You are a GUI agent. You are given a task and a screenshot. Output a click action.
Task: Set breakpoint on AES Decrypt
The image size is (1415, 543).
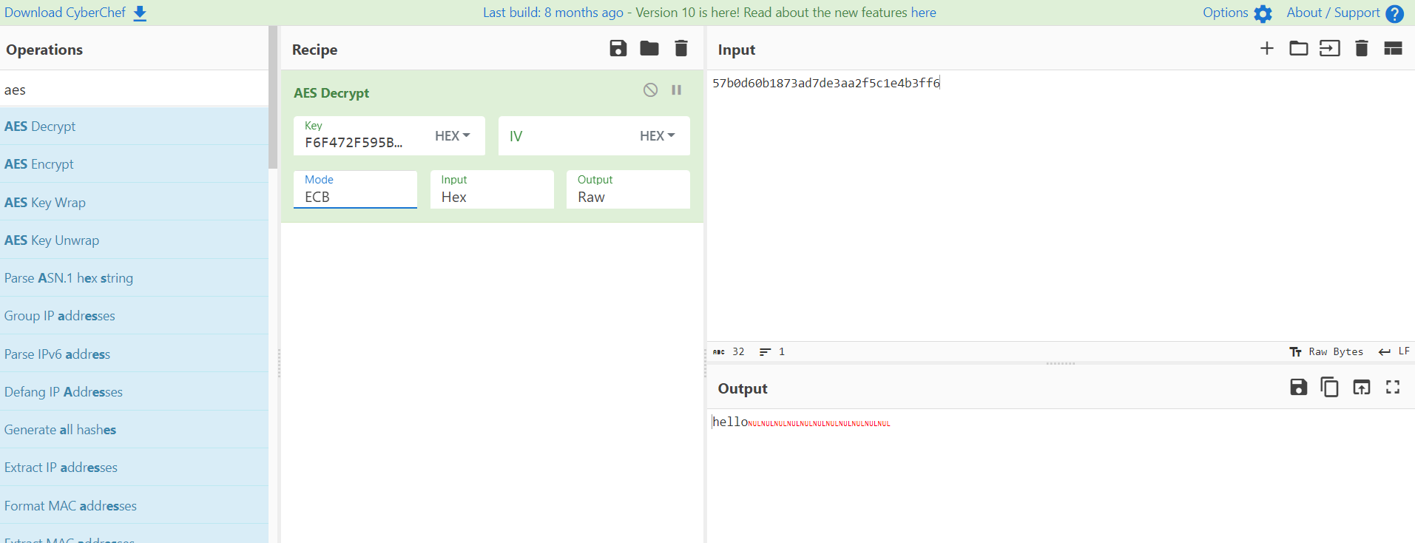(676, 90)
